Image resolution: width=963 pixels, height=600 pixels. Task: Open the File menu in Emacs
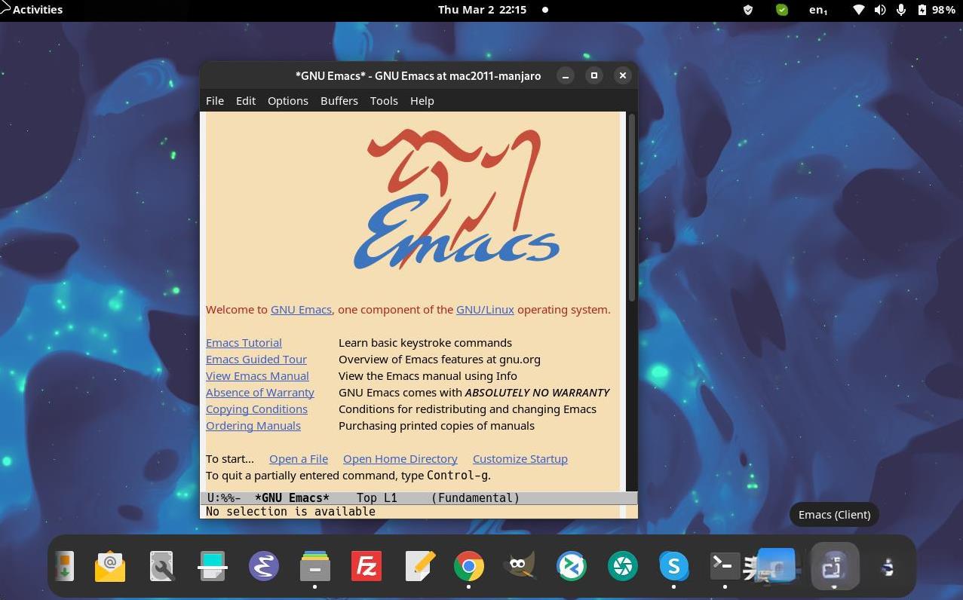215,100
